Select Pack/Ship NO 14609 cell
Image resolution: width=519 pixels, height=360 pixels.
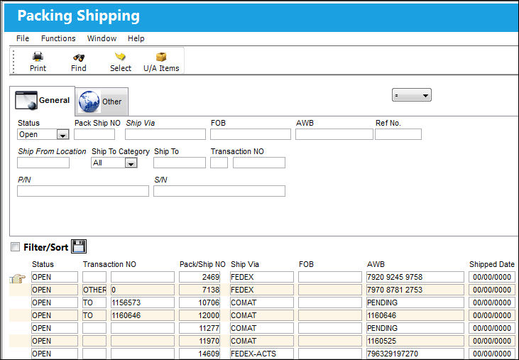click(200, 354)
